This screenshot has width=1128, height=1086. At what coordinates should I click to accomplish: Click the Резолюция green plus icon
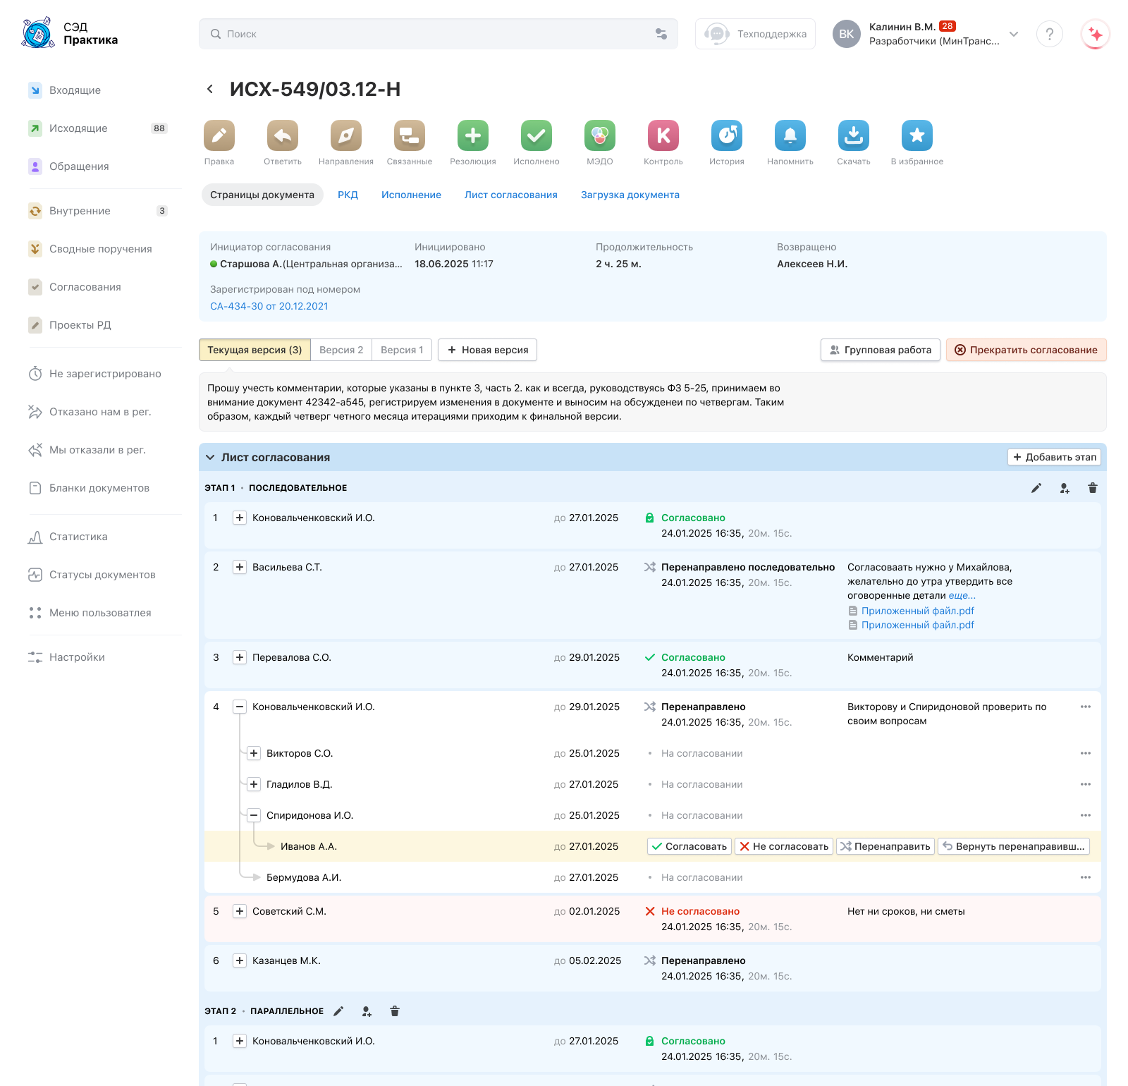coord(473,135)
